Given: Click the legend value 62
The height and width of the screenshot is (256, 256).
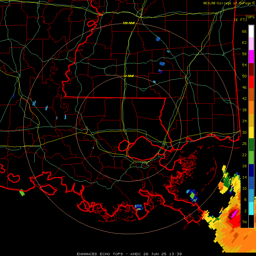Looking at the screenshot, I should 244,43.
